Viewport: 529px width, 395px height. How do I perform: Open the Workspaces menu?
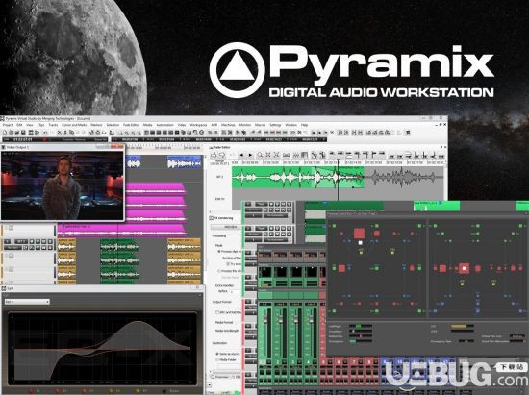coord(198,125)
